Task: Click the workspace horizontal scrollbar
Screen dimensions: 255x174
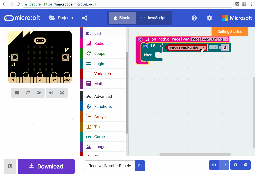Action: pos(195,154)
